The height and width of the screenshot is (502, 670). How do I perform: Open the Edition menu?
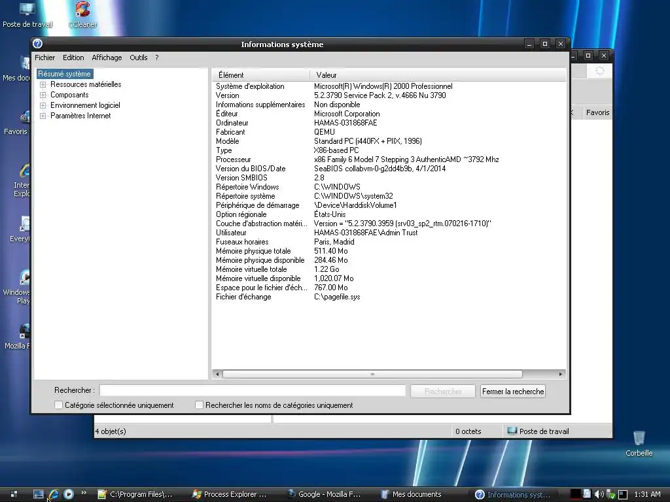(73, 58)
